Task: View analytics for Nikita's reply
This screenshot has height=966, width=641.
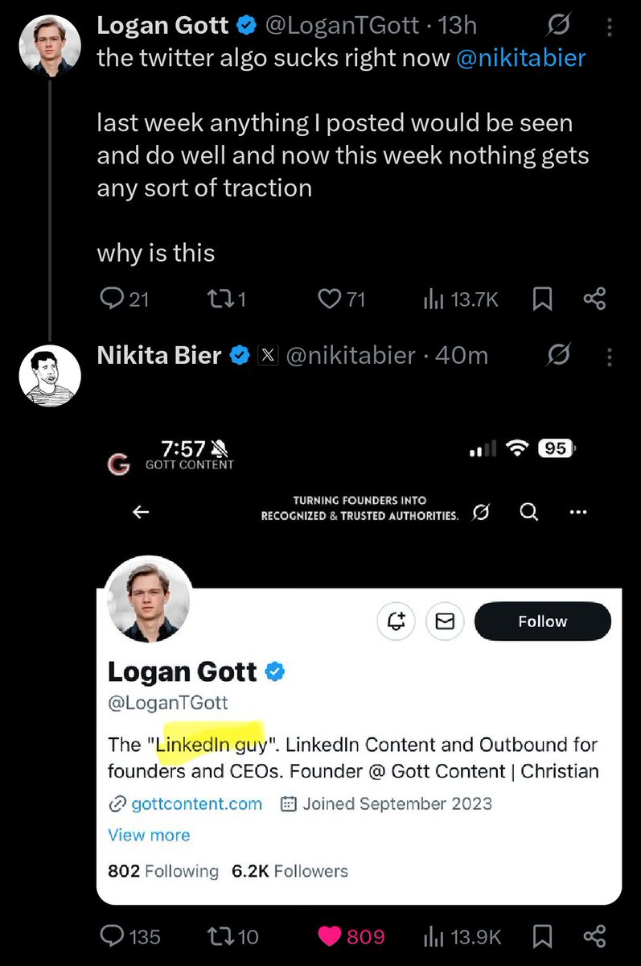Action: click(462, 936)
